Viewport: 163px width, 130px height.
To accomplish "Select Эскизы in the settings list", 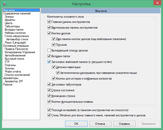I will 9,68.
